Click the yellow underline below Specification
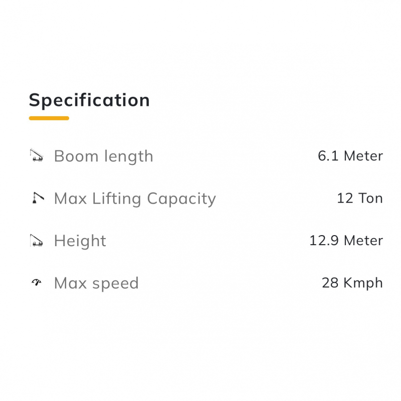Image resolution: width=401 pixels, height=401 pixels. click(49, 118)
